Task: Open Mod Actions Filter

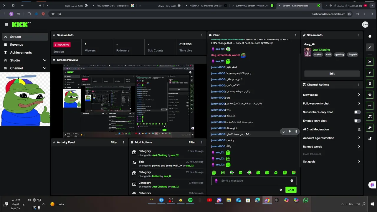Action: (192, 142)
